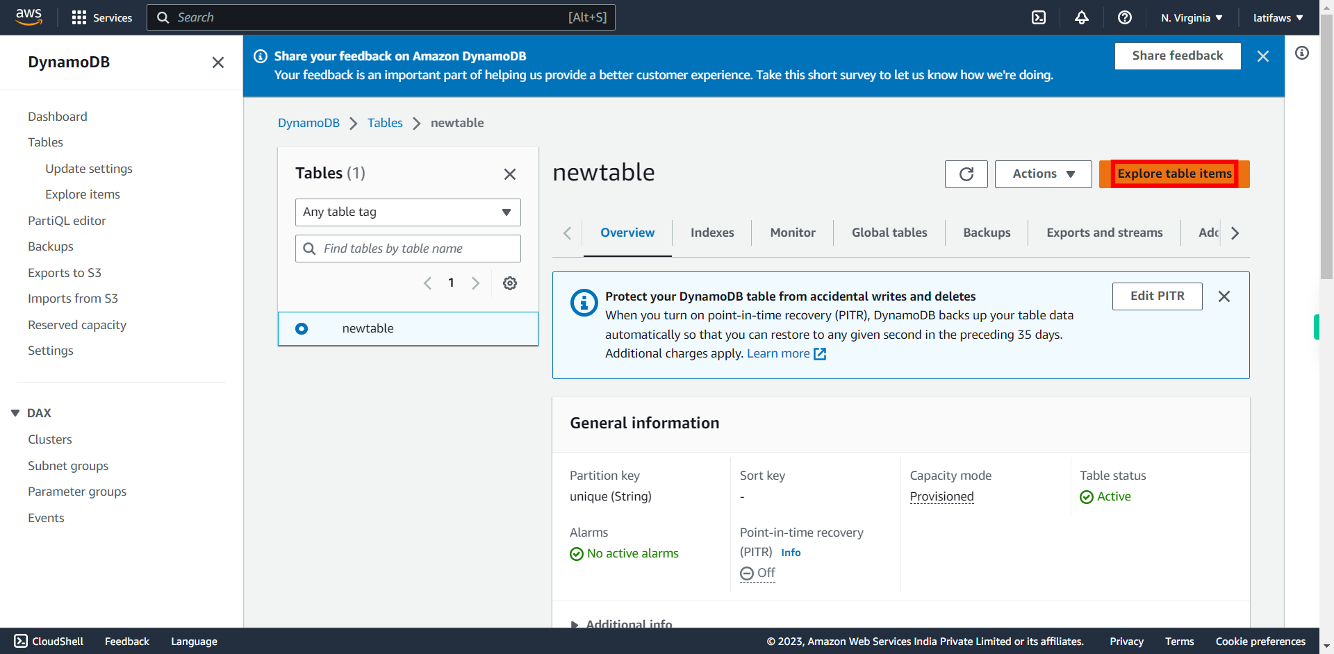Click the Edit PITR button
This screenshot has height=654, width=1334.
pos(1158,296)
